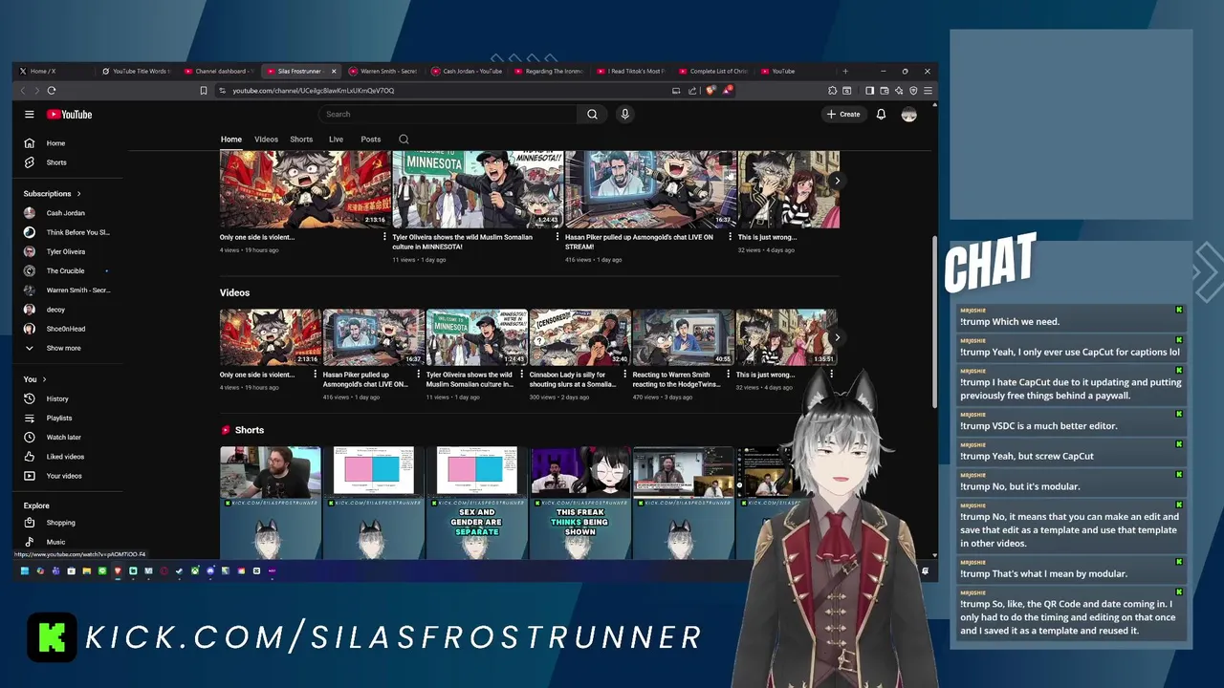This screenshot has width=1224, height=688.
Task: Open Playlists in the sidebar
Action: point(67,418)
